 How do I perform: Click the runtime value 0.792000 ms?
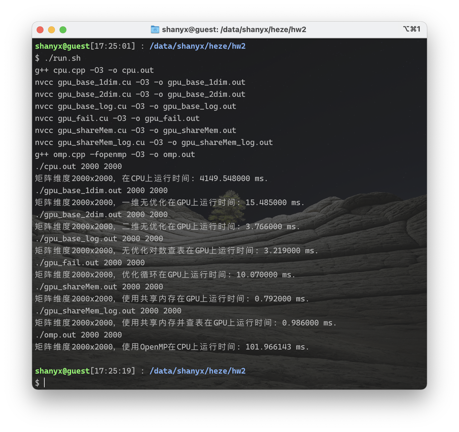tap(282, 299)
